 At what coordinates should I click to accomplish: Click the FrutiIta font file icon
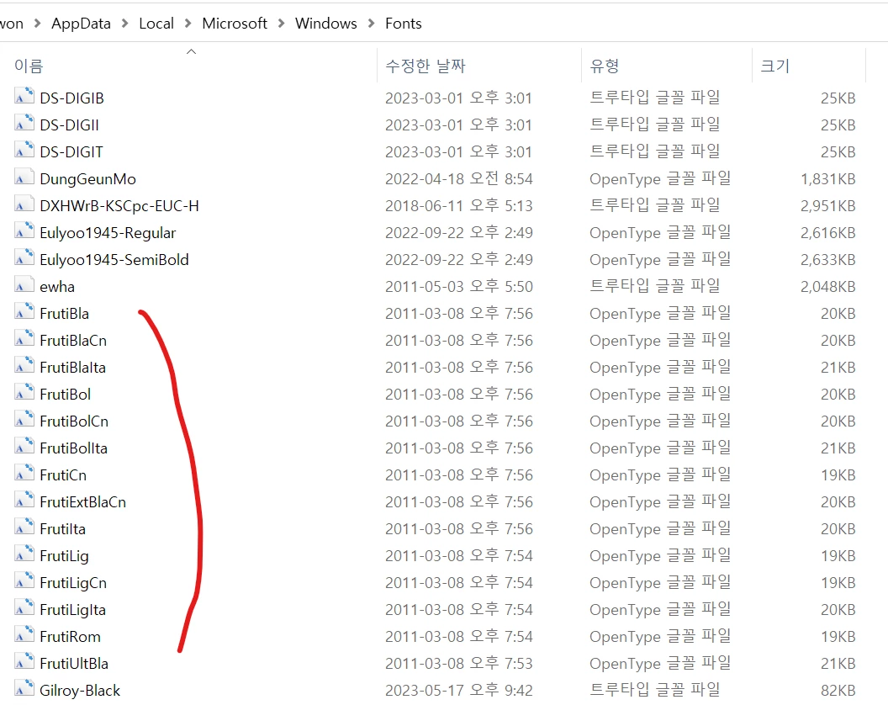click(24, 527)
